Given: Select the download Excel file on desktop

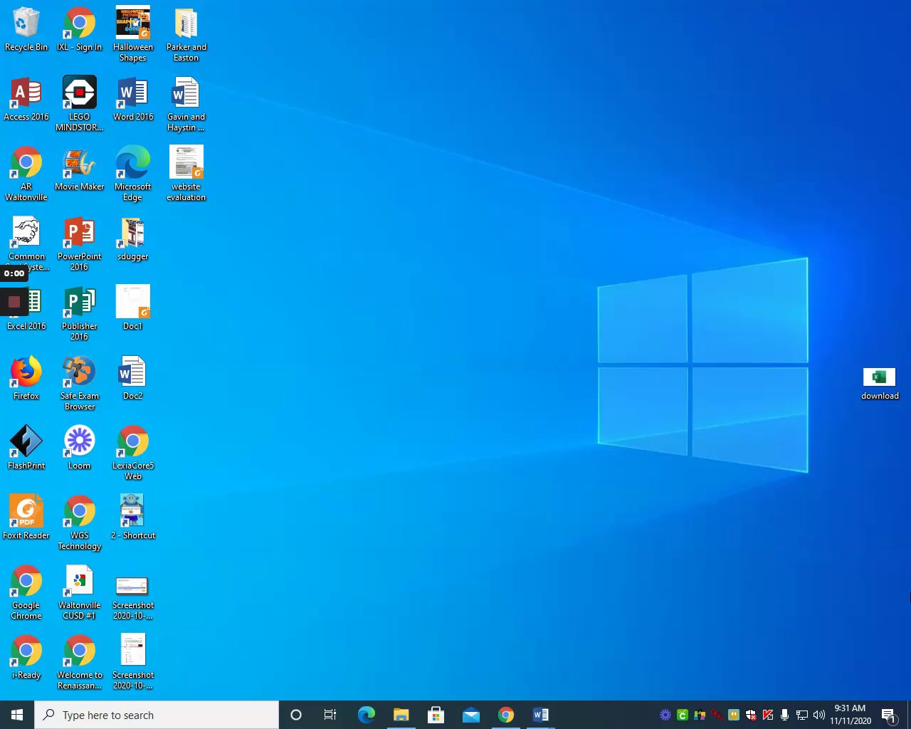Looking at the screenshot, I should click(880, 384).
